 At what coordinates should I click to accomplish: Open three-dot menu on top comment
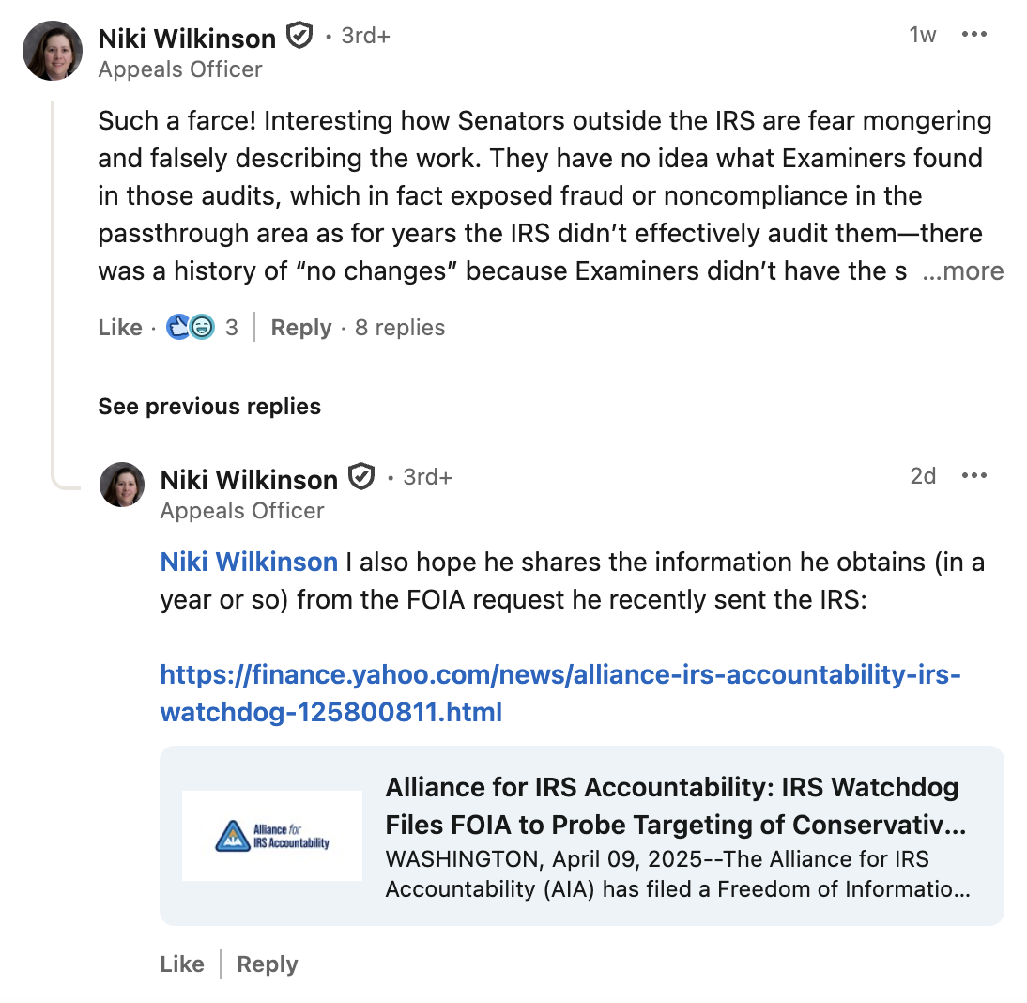coord(974,35)
